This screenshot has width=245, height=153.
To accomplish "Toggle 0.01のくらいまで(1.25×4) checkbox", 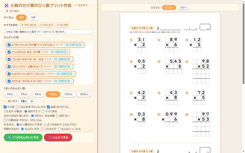I will [9, 74].
